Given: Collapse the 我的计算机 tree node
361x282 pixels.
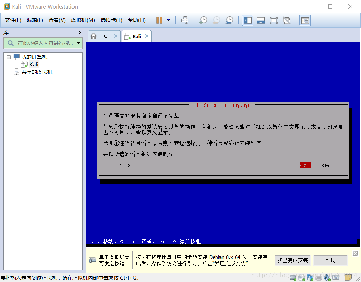Looking at the screenshot, I should (9, 57).
